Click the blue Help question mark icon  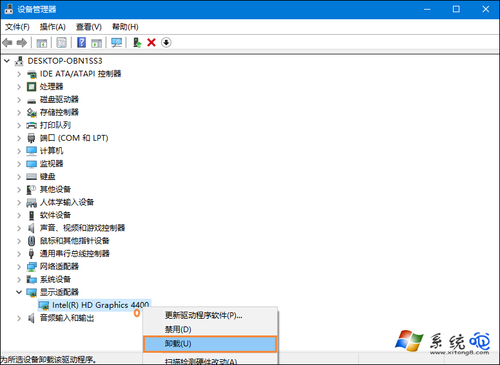pos(82,42)
